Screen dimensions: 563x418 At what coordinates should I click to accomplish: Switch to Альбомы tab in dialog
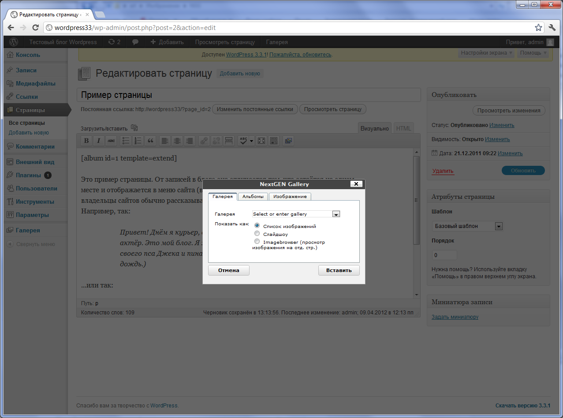coord(253,197)
